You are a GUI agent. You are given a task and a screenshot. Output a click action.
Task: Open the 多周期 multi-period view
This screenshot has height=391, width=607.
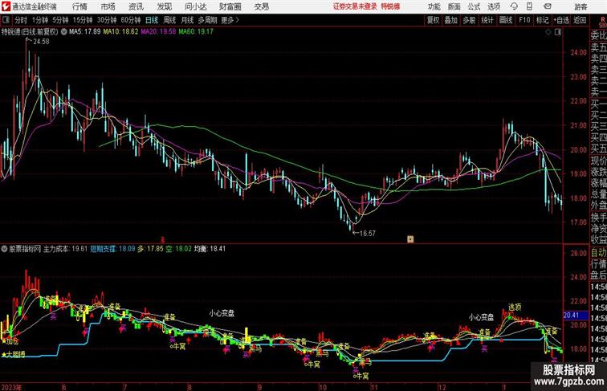click(207, 20)
